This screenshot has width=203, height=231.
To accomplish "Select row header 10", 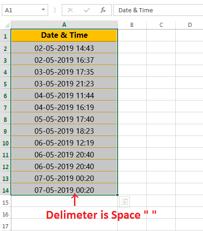I will [x=5, y=142].
